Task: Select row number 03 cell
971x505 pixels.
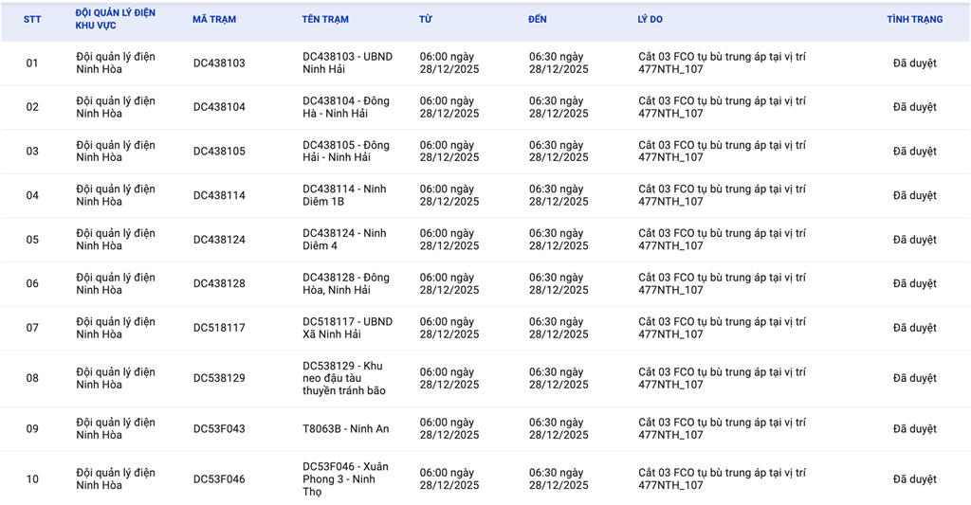Action: [32, 152]
